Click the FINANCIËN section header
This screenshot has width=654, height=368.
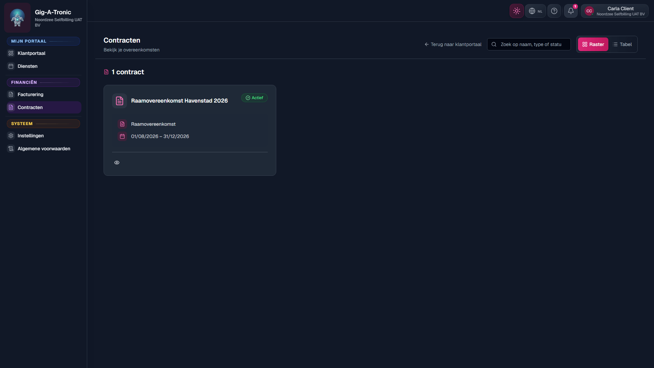[x=43, y=82]
